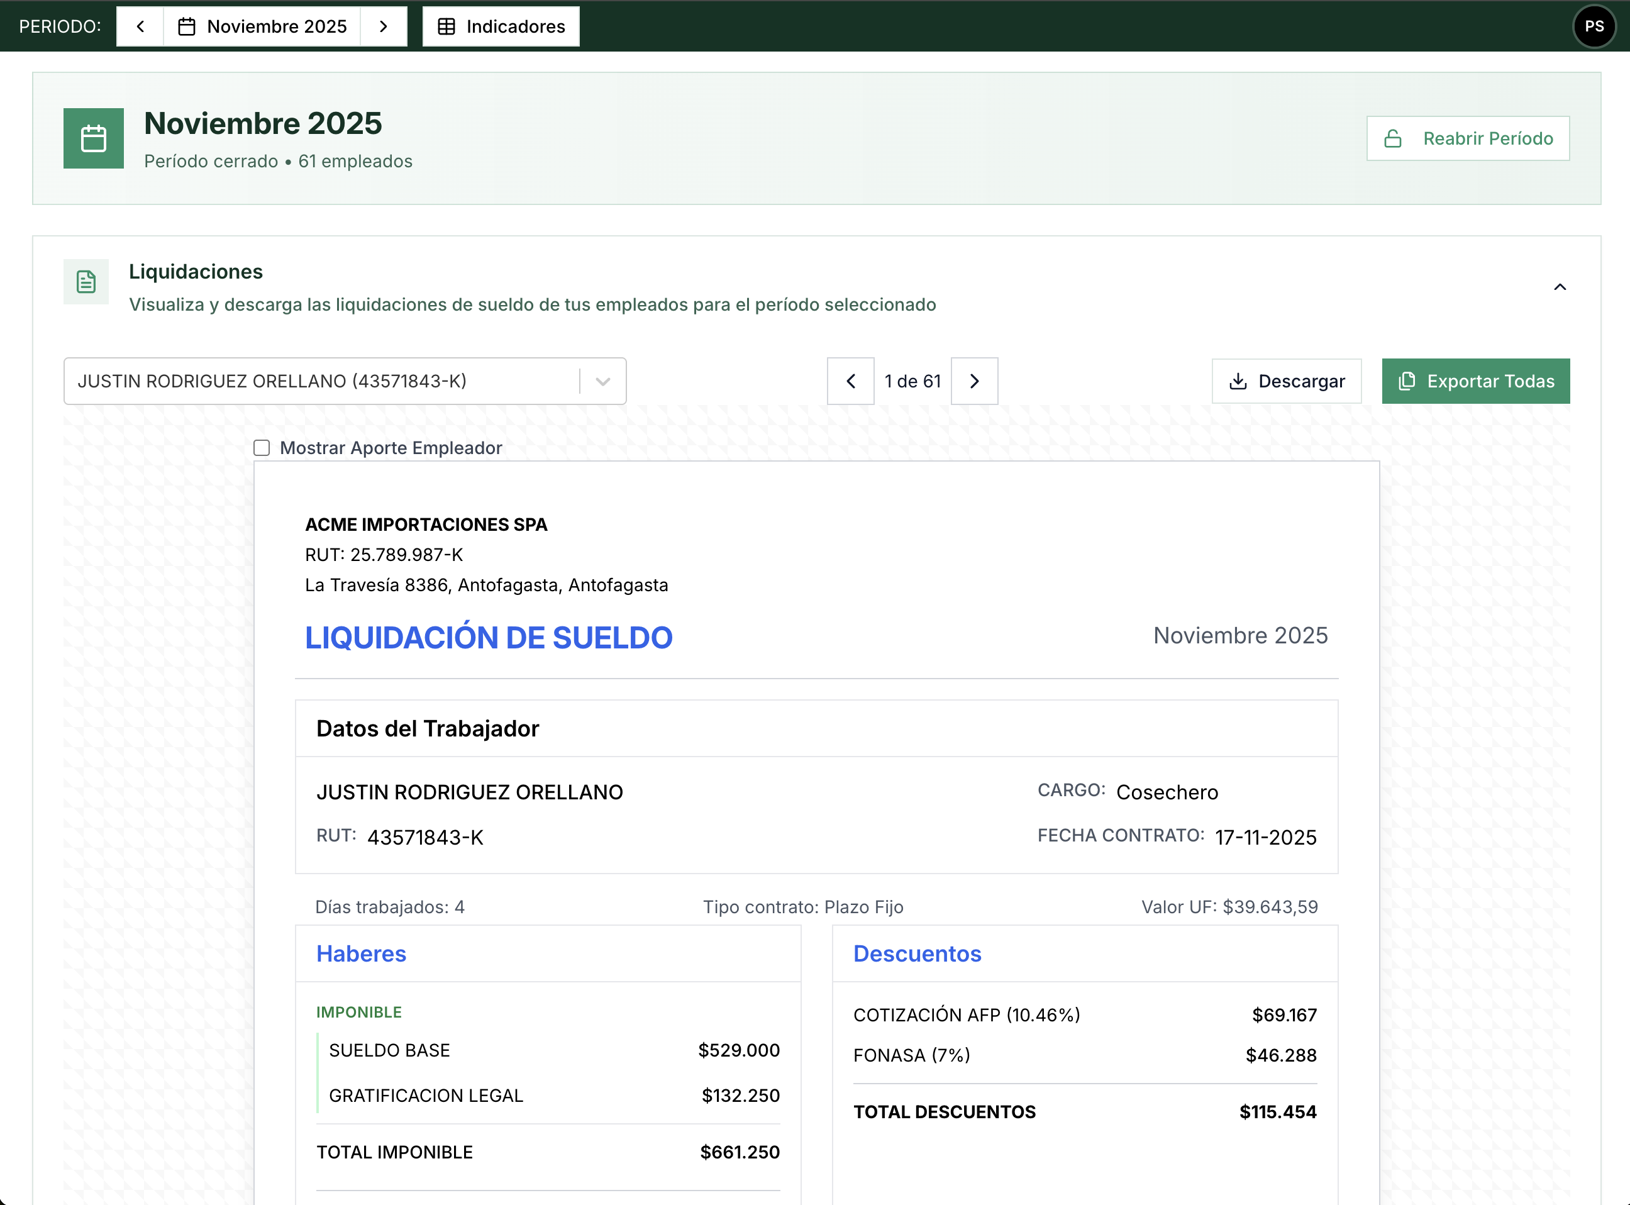Click the copy icon inside Exportar Todas
The height and width of the screenshot is (1205, 1630).
coord(1407,380)
